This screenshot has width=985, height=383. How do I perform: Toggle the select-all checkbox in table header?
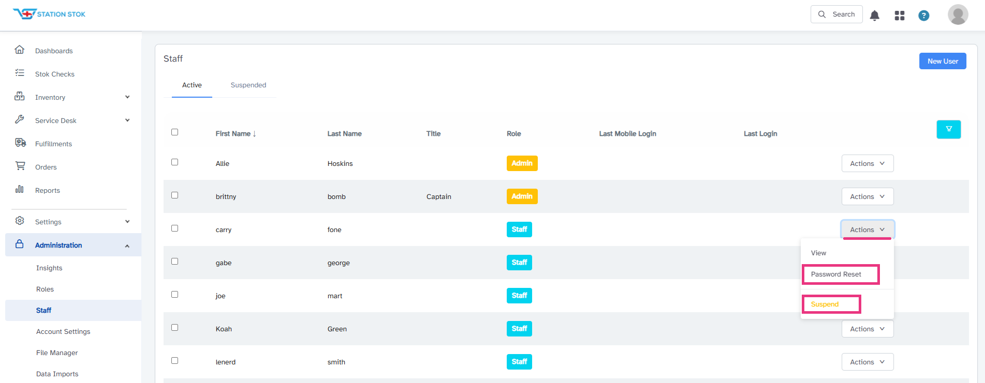[174, 132]
